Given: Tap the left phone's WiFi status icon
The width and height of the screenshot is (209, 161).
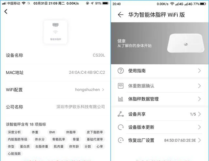Looking at the screenshot, I should [24, 3].
